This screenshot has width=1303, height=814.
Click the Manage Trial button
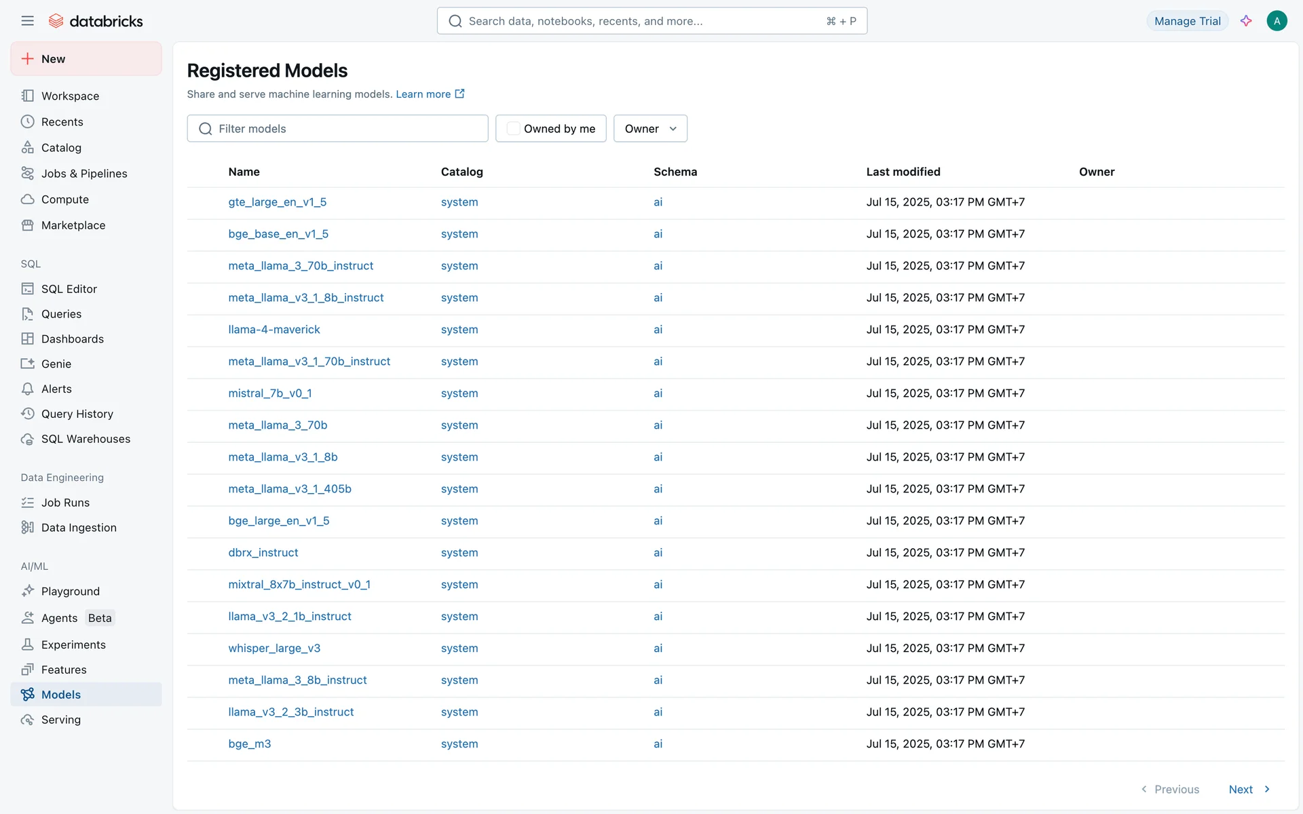coord(1187,21)
